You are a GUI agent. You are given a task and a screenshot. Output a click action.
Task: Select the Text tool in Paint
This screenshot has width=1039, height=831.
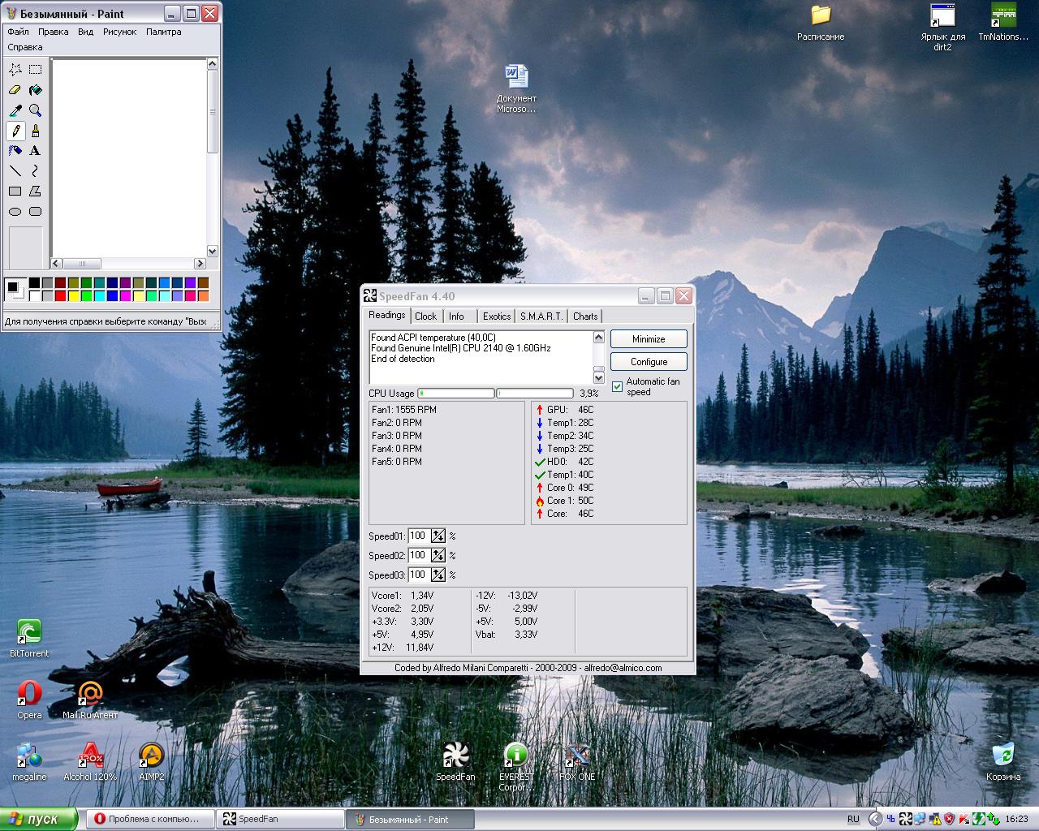35,151
